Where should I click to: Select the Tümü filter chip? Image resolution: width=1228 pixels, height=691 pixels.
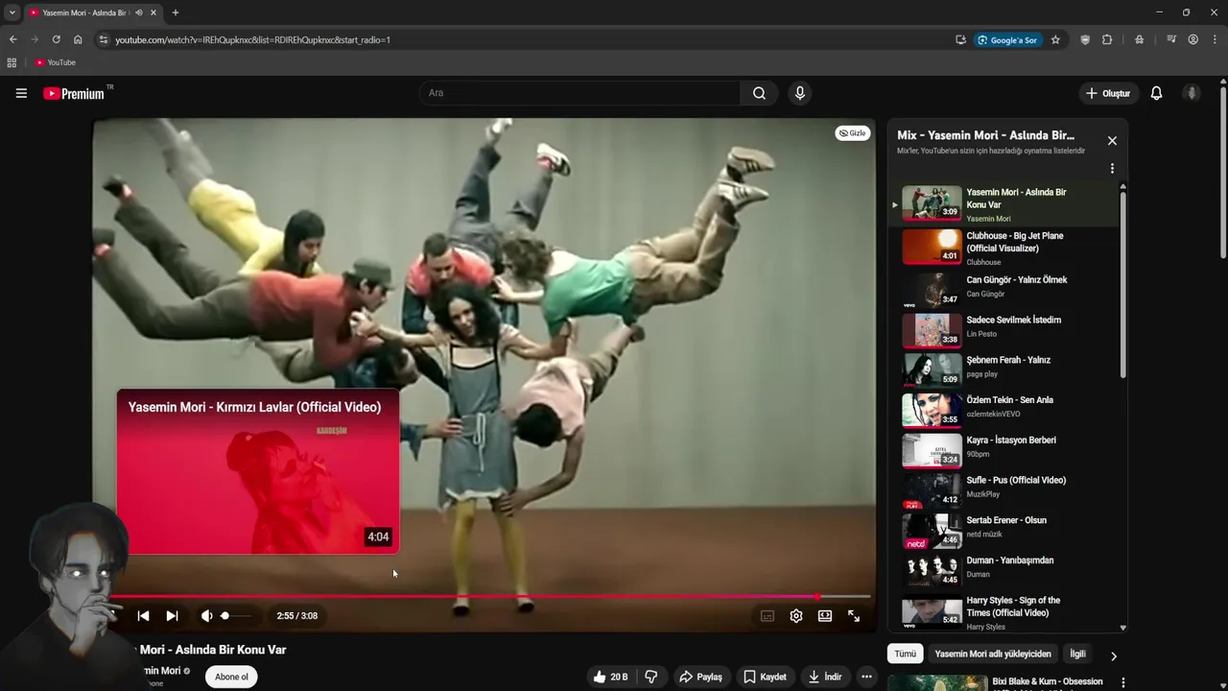tap(905, 654)
